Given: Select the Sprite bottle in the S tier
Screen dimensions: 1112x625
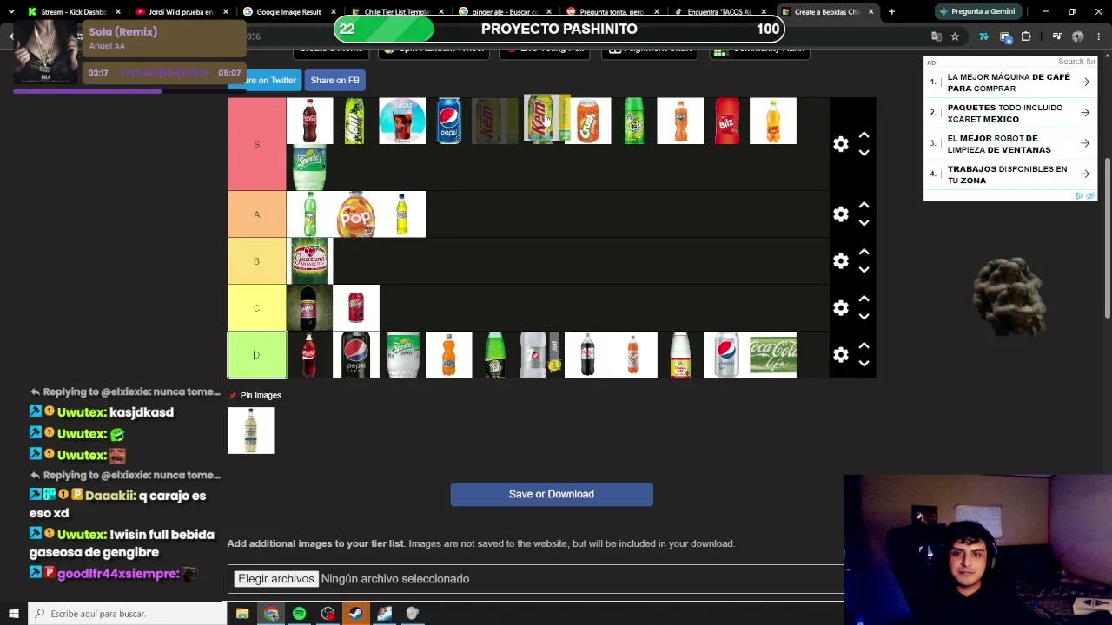Looking at the screenshot, I should click(309, 168).
